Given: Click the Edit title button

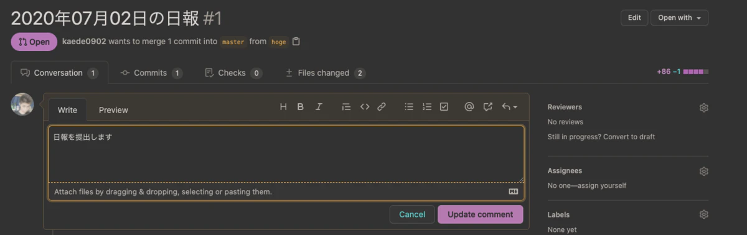Looking at the screenshot, I should (x=634, y=17).
